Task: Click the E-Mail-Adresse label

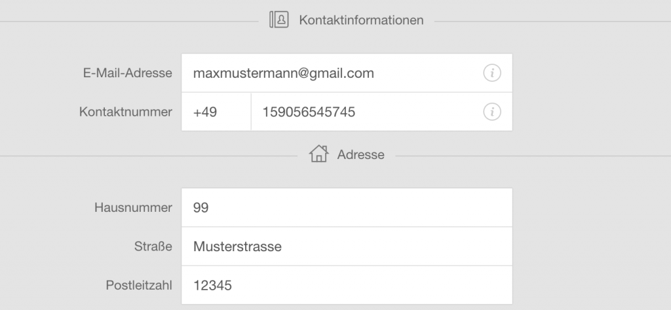Action: pos(128,73)
